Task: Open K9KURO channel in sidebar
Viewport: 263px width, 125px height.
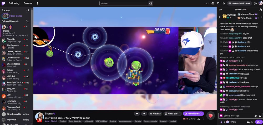Action: tap(16, 78)
